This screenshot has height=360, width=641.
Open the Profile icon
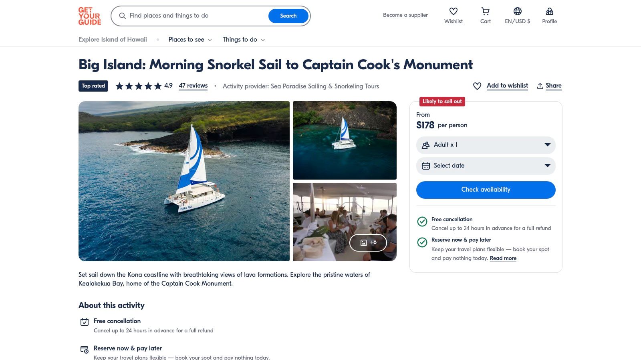click(x=549, y=12)
